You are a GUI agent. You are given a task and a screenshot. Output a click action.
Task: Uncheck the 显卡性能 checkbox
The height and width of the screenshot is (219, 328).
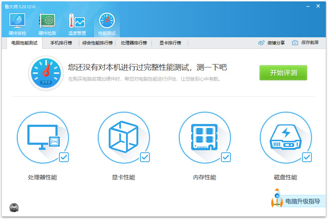pos(145,157)
